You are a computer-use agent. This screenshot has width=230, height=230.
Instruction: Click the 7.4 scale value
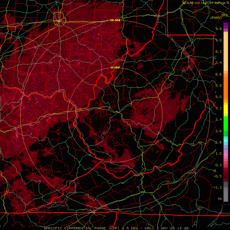point(218,63)
